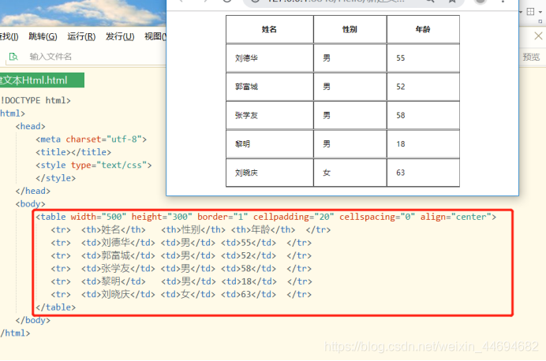
Task: Click the <body> opening tag line
Action: [30, 204]
